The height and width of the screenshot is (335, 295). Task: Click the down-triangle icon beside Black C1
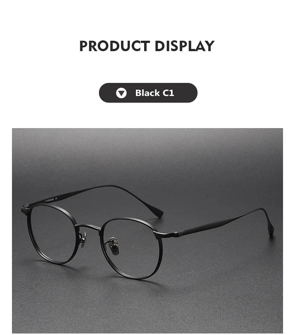[121, 93]
